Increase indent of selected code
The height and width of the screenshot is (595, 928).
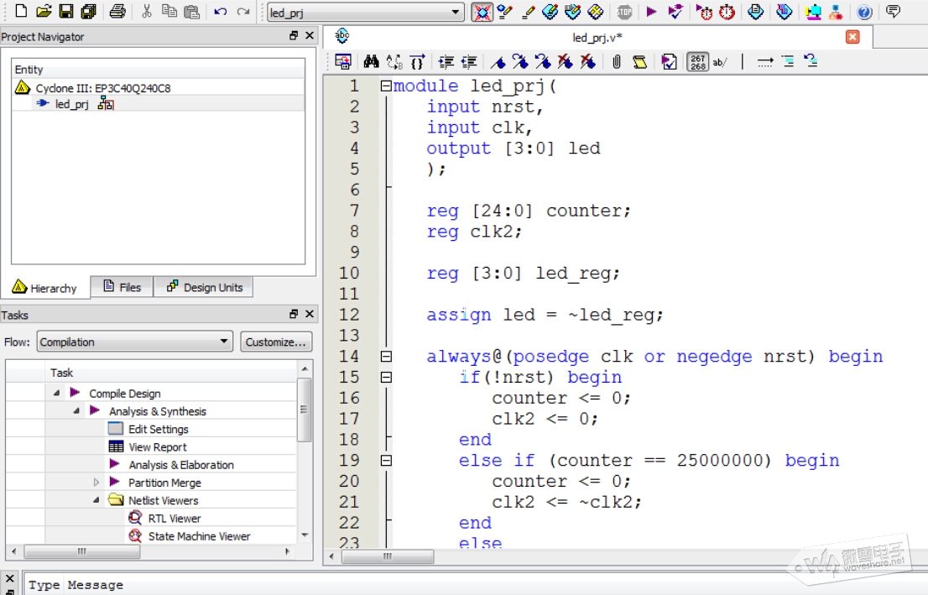pyautogui.click(x=446, y=61)
